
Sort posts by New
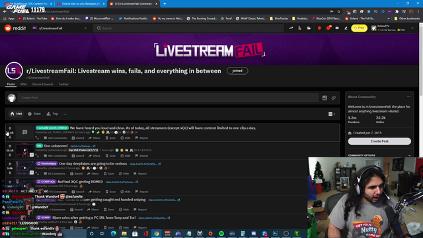coord(34,114)
